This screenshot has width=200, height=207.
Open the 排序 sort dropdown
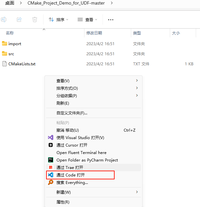(58, 20)
